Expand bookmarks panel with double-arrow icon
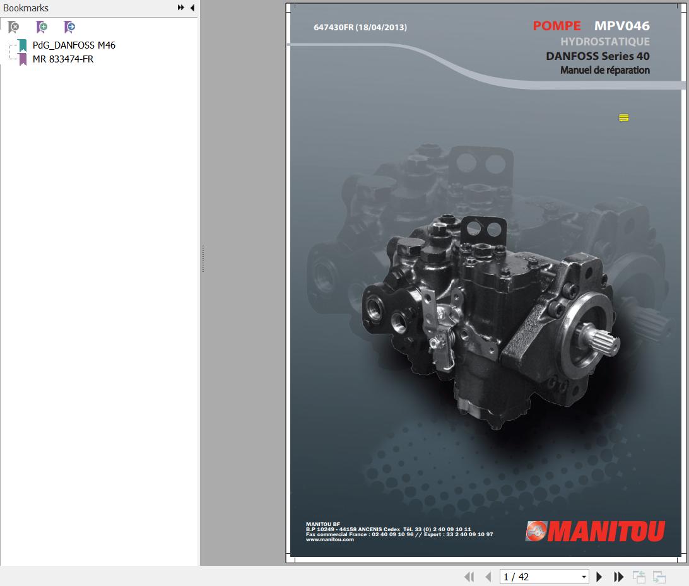The image size is (689, 586). tap(180, 8)
